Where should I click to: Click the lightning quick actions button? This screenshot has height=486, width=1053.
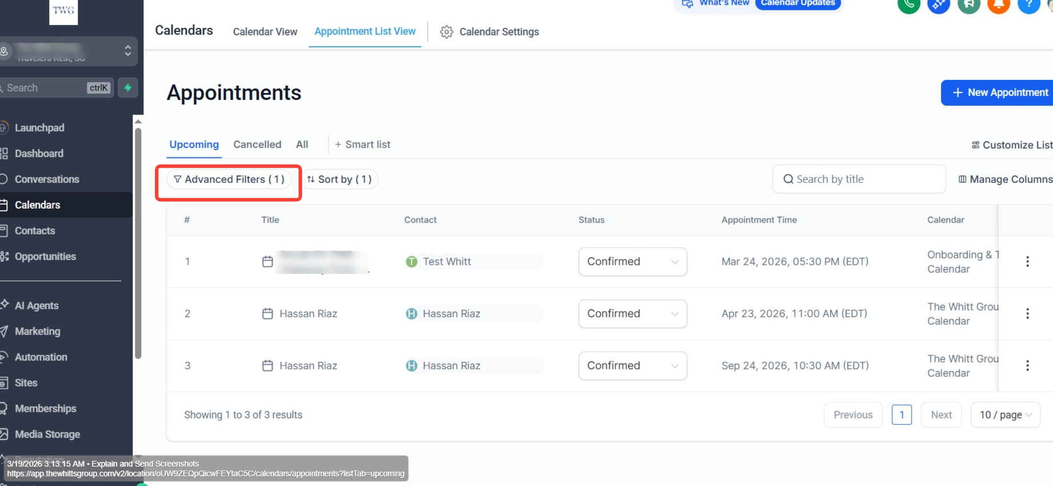coord(127,87)
